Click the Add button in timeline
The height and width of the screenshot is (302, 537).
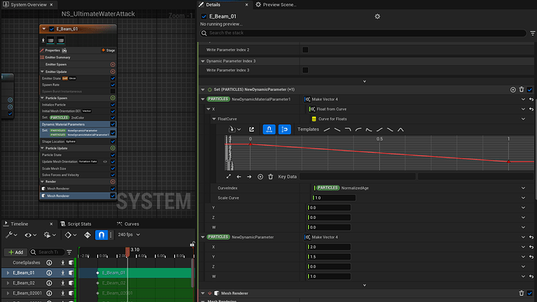pos(16,252)
